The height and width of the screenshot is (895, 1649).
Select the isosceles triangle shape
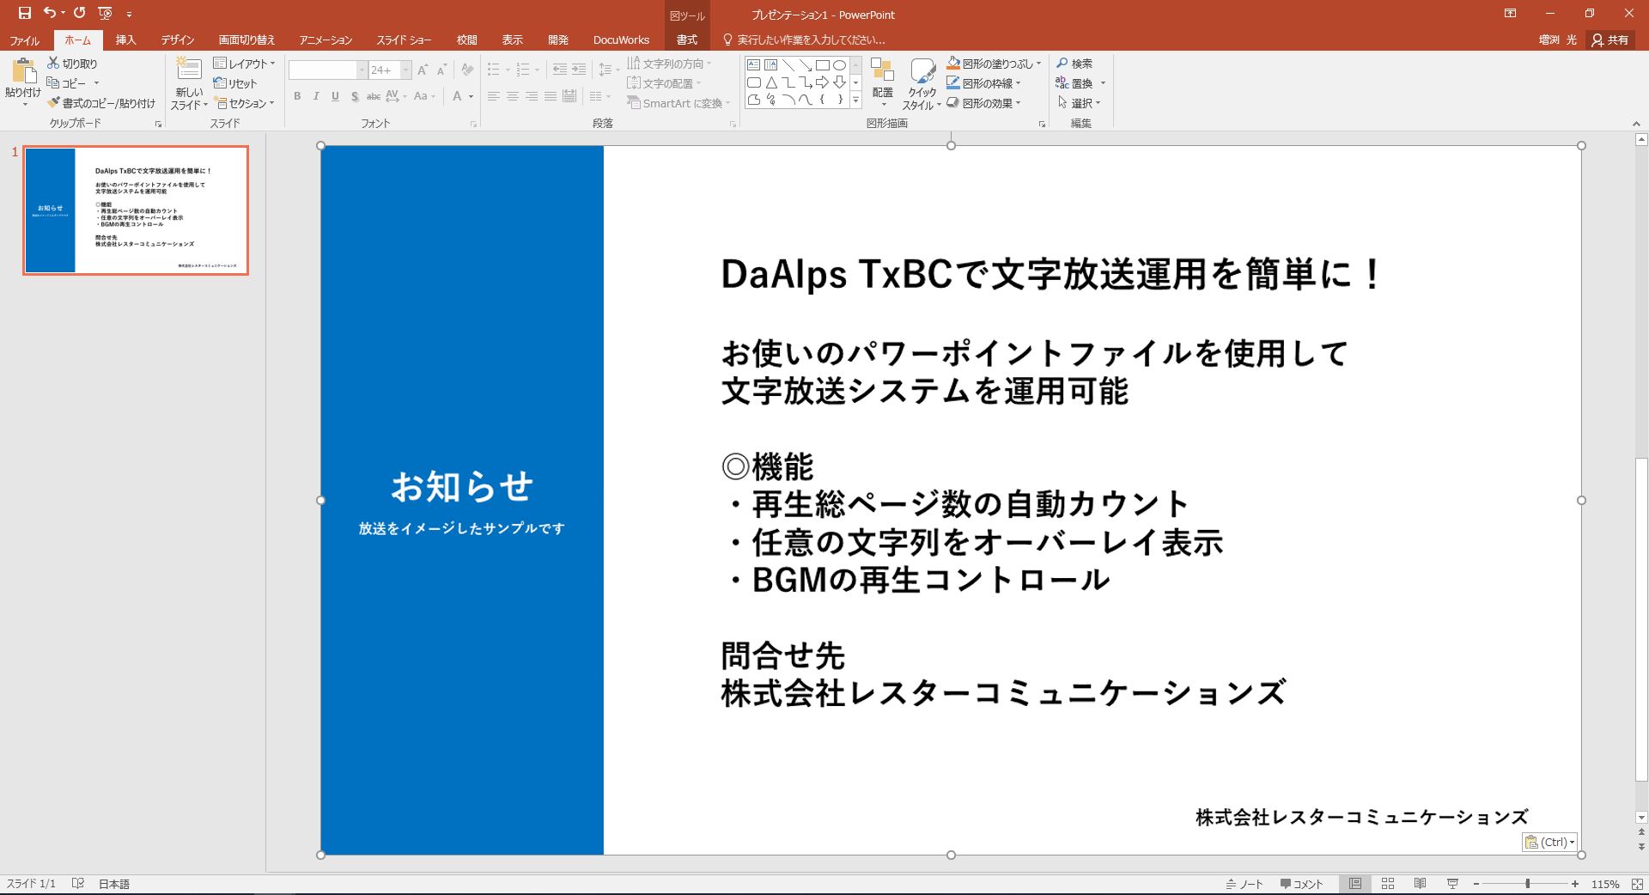pyautogui.click(x=770, y=82)
